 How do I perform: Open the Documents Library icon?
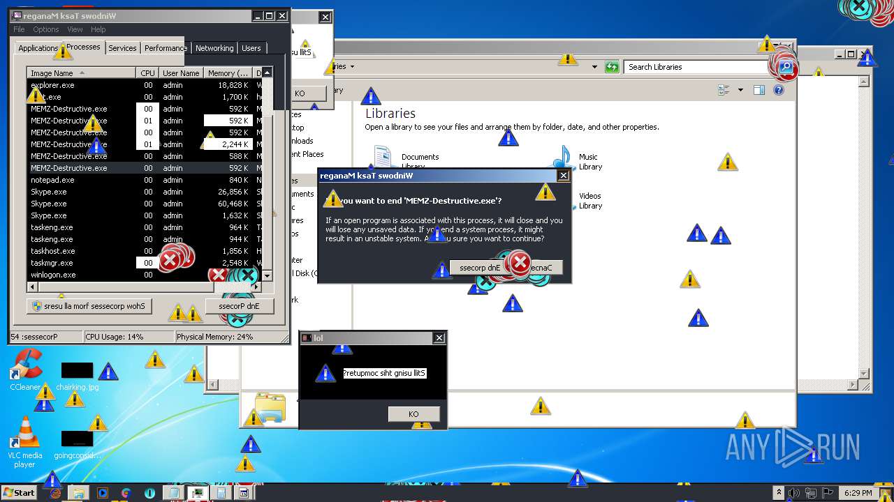point(382,158)
